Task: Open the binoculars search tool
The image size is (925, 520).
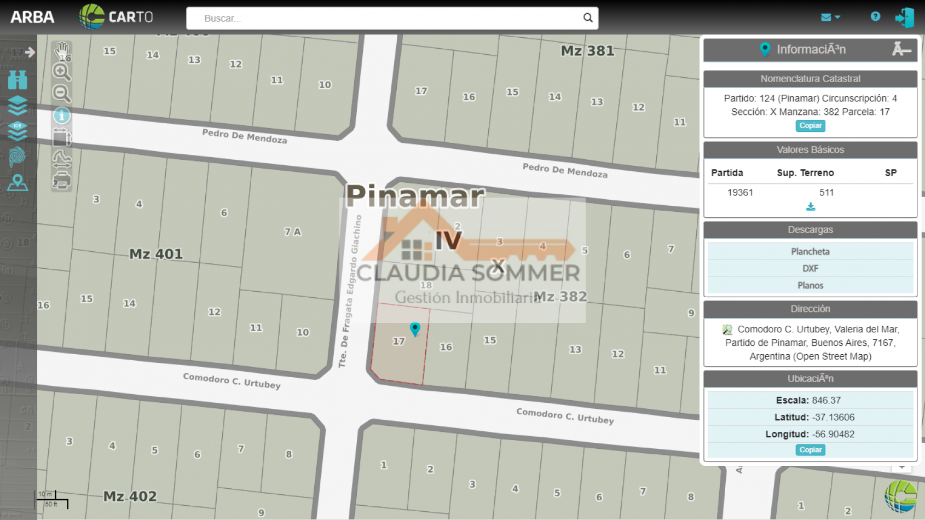Action: click(x=18, y=80)
